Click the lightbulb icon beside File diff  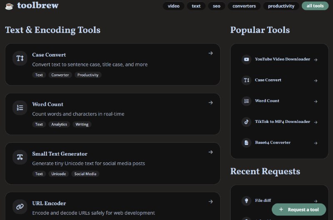[x=246, y=200]
